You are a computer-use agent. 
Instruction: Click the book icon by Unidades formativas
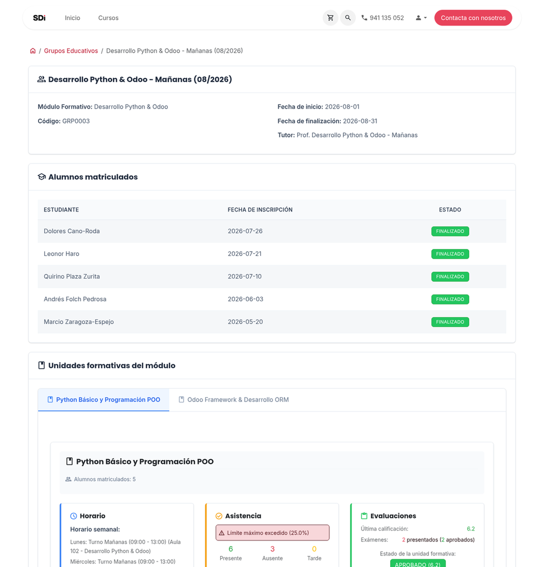click(42, 365)
